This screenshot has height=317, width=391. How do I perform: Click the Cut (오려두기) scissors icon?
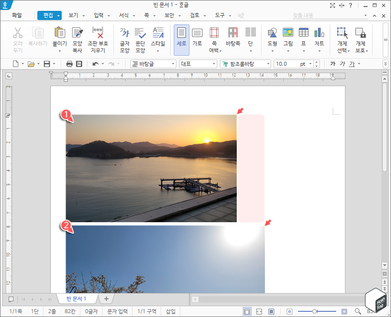[x=18, y=33]
